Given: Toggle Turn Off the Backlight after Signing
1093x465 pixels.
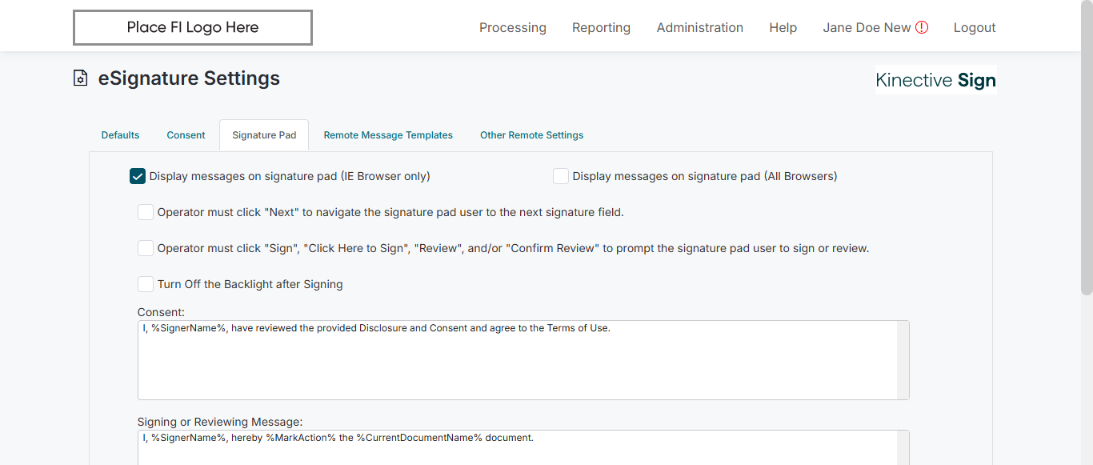Looking at the screenshot, I should 146,284.
